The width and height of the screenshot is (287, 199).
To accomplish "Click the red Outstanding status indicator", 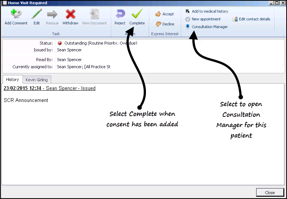I will click(60, 43).
